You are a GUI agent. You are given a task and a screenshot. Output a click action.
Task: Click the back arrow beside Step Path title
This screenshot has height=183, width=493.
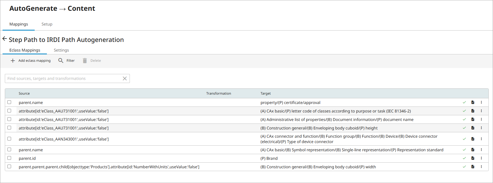pyautogui.click(x=5, y=39)
